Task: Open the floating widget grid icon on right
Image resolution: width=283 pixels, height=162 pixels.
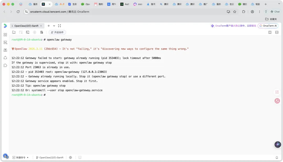Action: 277,92
